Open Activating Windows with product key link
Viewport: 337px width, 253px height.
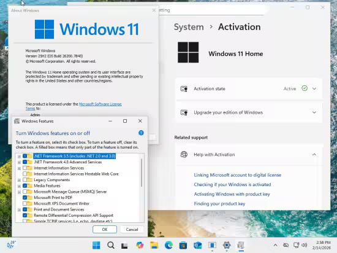tap(232, 194)
